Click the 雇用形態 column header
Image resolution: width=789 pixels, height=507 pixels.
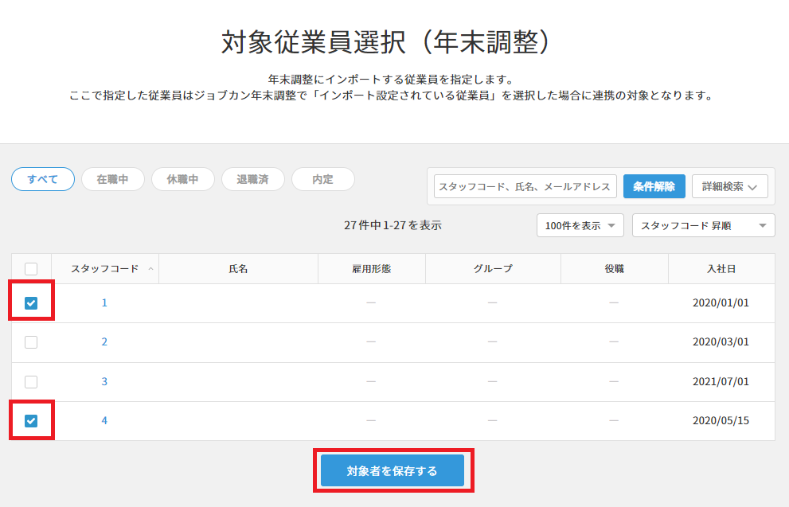(x=371, y=268)
